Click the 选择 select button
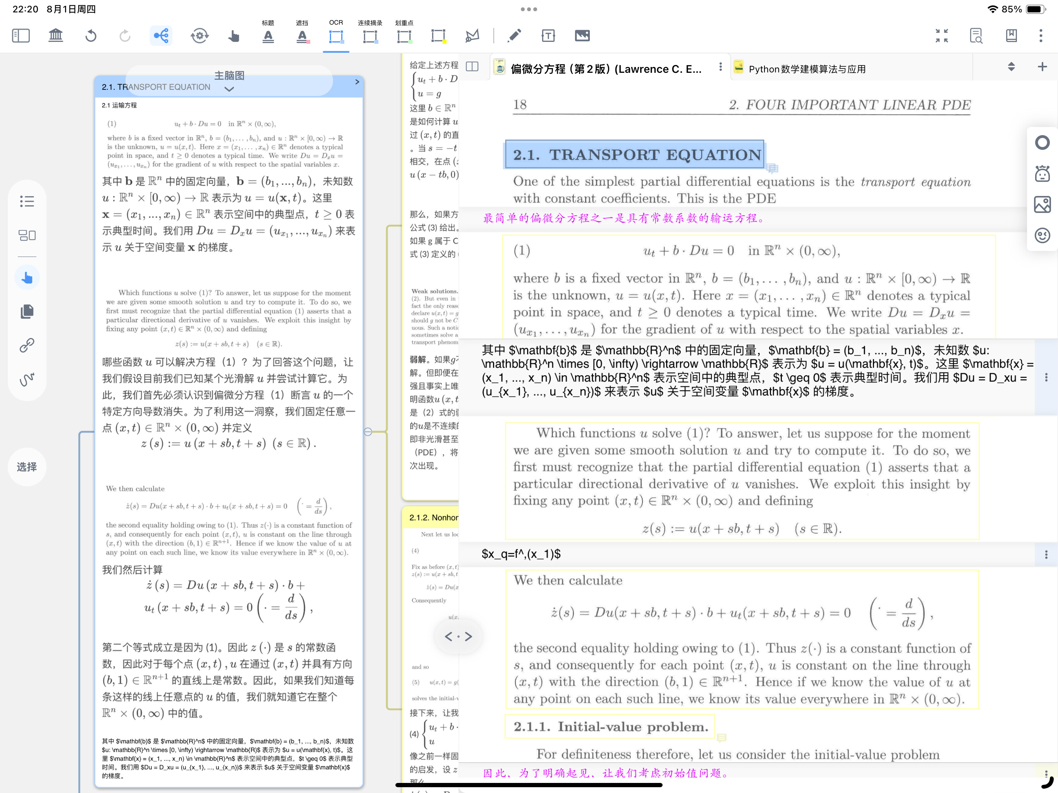Viewport: 1058px width, 793px height. [x=27, y=467]
